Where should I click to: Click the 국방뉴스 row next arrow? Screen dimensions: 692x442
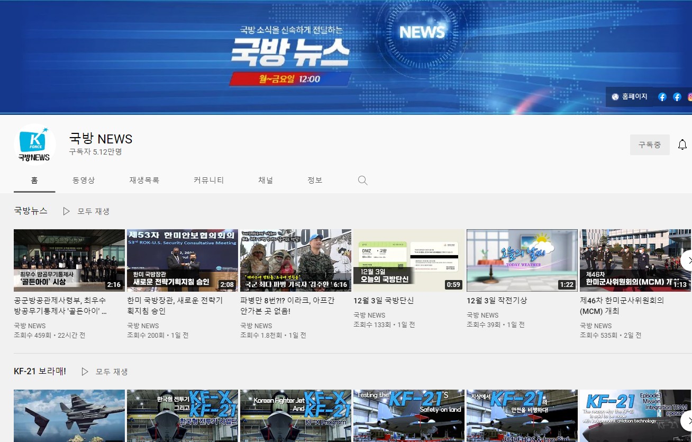pyautogui.click(x=688, y=260)
